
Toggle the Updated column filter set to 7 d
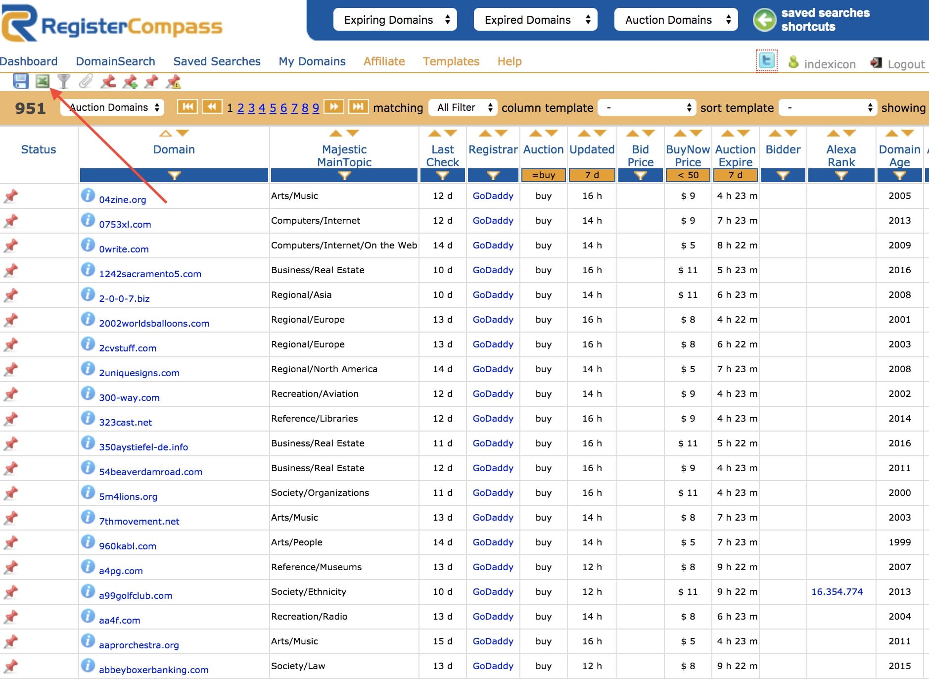coord(592,175)
